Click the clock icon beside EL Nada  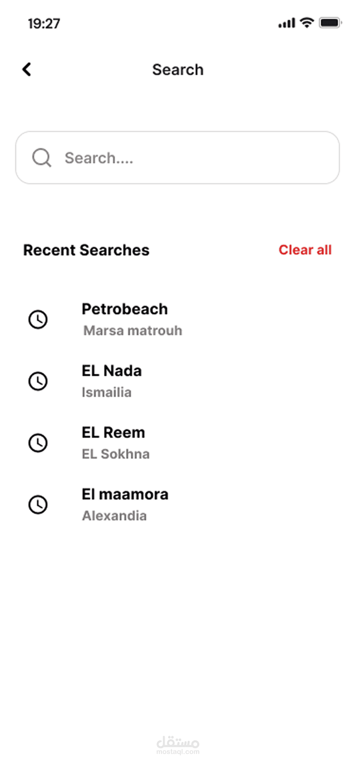point(38,381)
